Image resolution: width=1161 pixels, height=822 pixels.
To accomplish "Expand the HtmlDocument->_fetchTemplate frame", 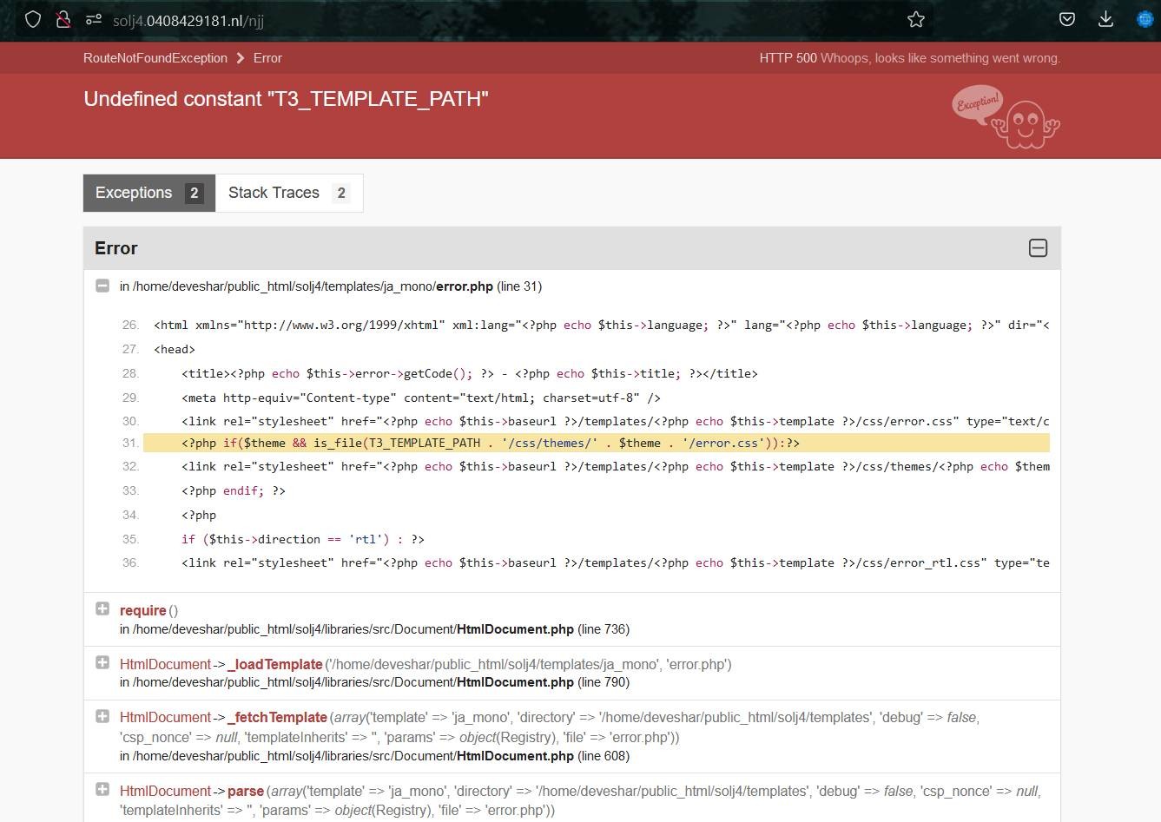I will click(x=102, y=716).
